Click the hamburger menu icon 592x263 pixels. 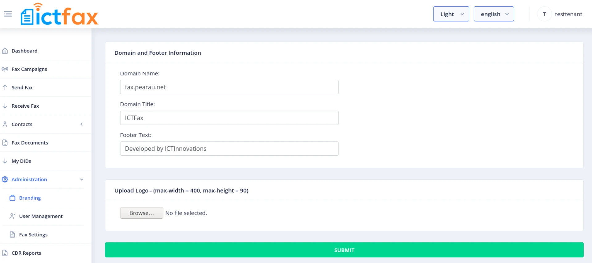(8, 14)
